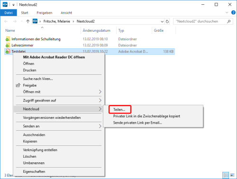Image resolution: width=237 pixels, height=179 pixels.
Task: Click the Adobe Acrobat D... type cell
Action: click(x=133, y=52)
